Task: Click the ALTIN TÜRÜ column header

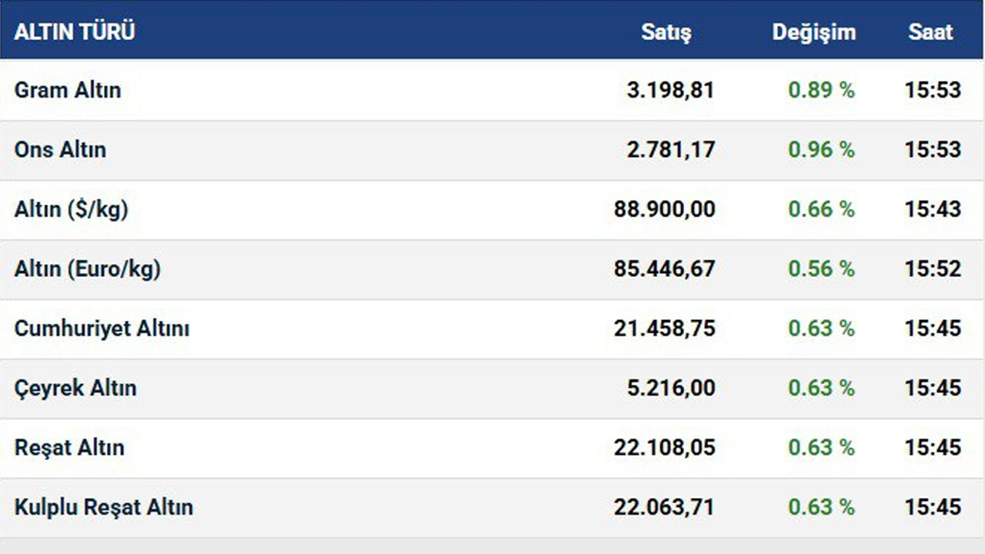Action: click(x=75, y=32)
